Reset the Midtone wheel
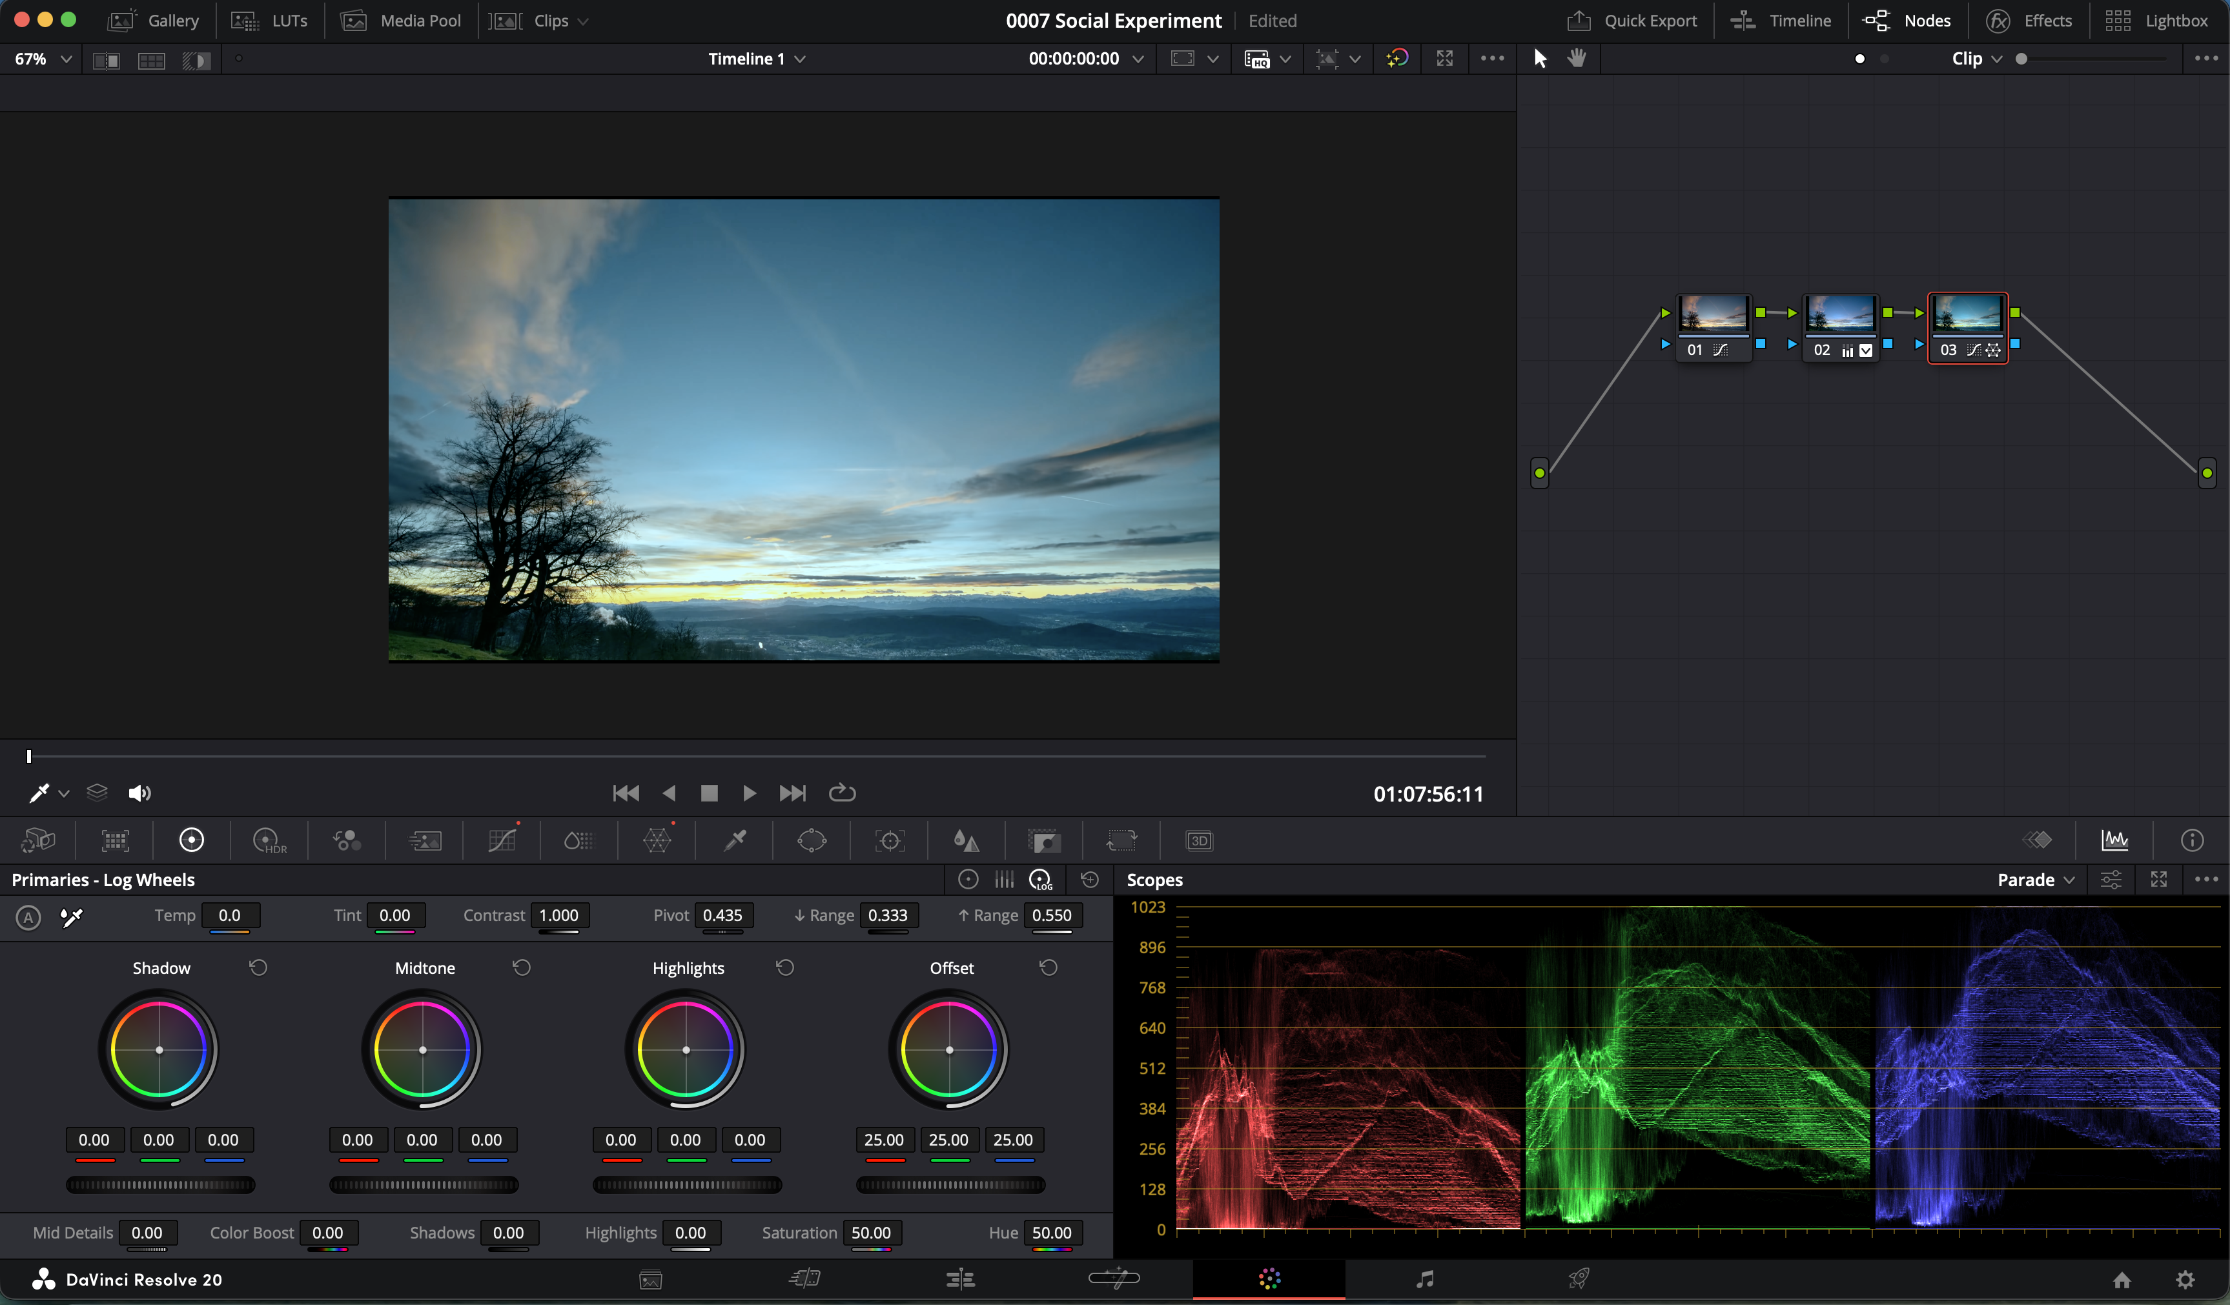 point(521,968)
